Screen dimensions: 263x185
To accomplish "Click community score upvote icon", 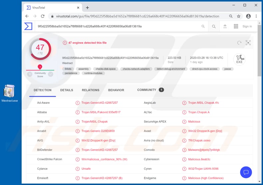I will click(51, 74).
